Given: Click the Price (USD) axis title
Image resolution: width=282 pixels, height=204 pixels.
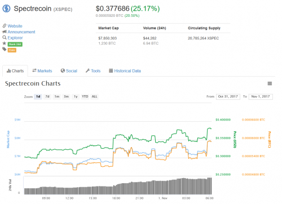Looking at the screenshot, I should coord(235,139).
